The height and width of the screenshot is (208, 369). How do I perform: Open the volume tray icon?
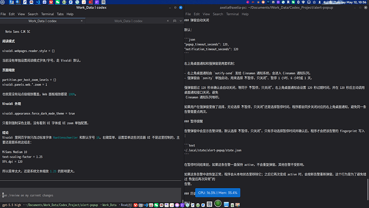pos(325,2)
